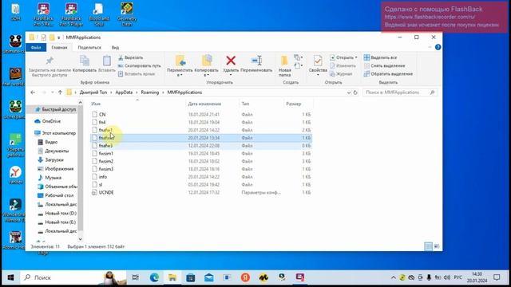The image size is (511, 287).
Task: Switch to details view icon in status bar
Action: pos(428,246)
